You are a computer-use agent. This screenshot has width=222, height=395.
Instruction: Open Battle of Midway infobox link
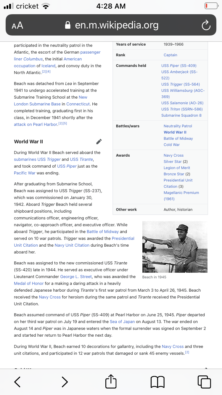pos(178,139)
